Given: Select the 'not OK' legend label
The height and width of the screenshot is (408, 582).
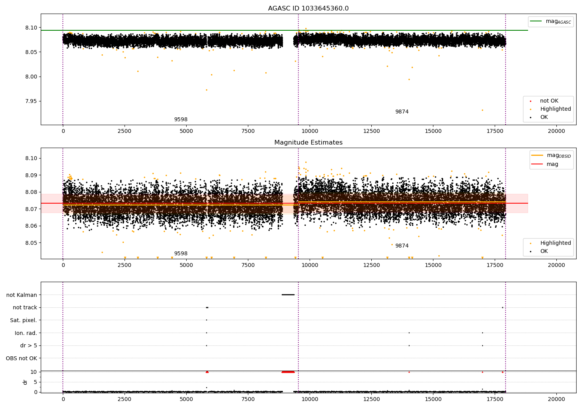Looking at the screenshot, I should (x=549, y=101).
